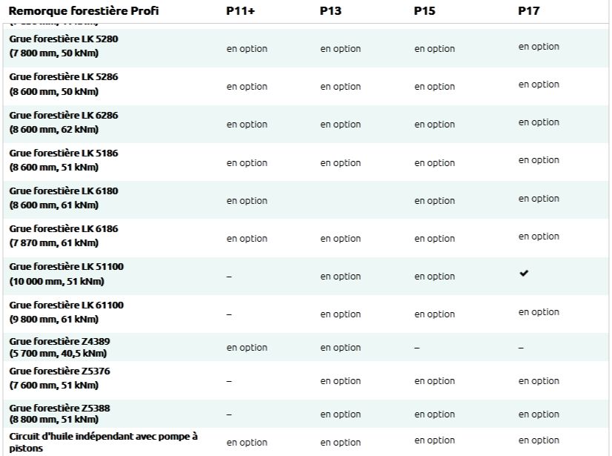Select the P13 column header
Viewport: 612px width, 456px height.
330,11
